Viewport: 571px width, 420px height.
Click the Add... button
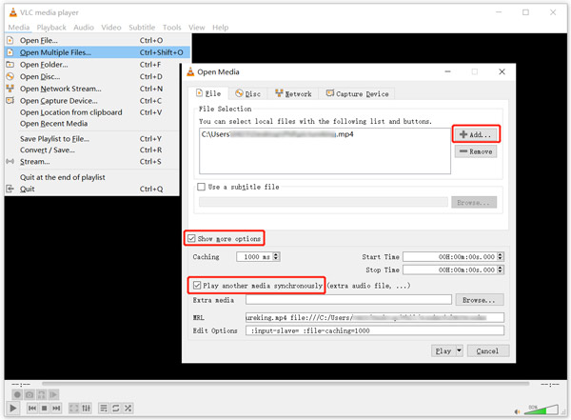coord(476,134)
